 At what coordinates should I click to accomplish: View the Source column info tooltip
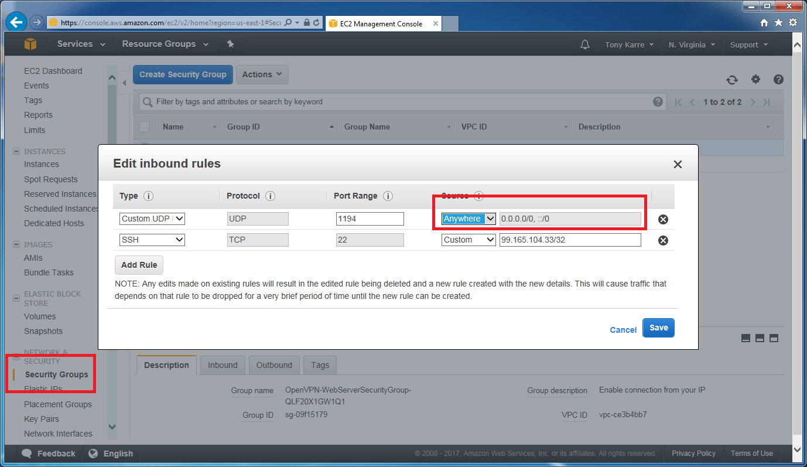pyautogui.click(x=479, y=195)
